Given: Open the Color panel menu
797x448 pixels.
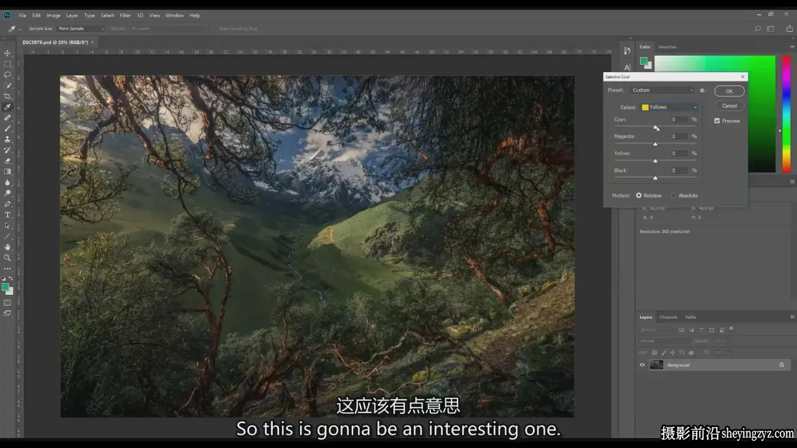Looking at the screenshot, I should pyautogui.click(x=791, y=47).
